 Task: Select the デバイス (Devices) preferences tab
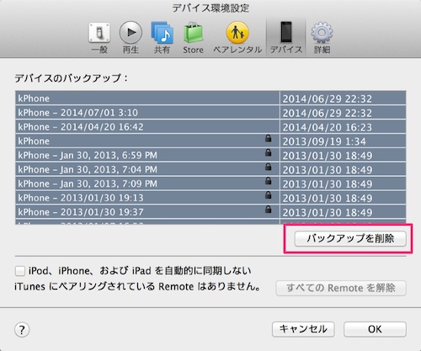(286, 38)
